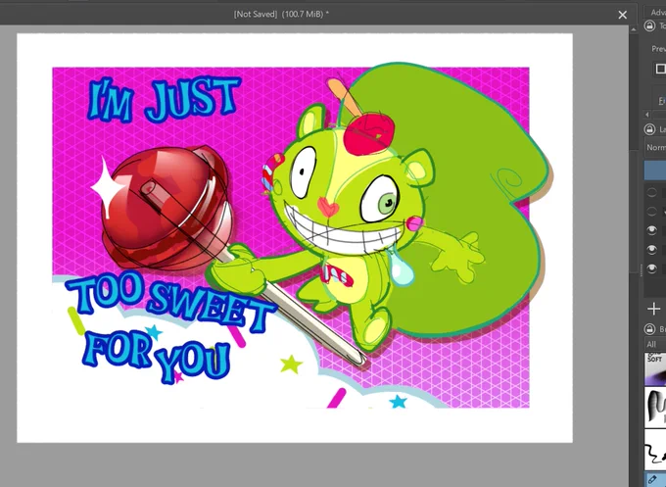Hide the first visible layer via its eye icon
Screen dimensions: 666x487
[x=651, y=230]
